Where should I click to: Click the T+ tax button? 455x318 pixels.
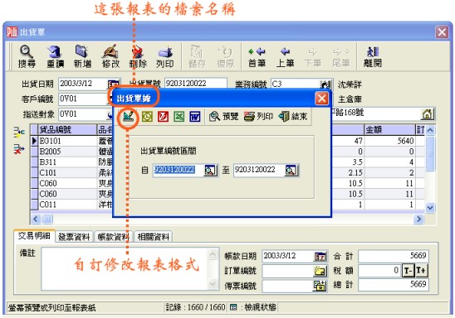click(x=421, y=271)
